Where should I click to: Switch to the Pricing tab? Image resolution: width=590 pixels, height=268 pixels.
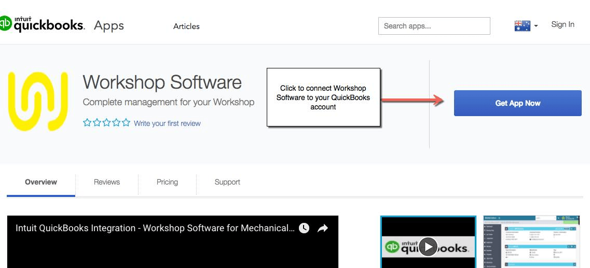[x=167, y=182]
